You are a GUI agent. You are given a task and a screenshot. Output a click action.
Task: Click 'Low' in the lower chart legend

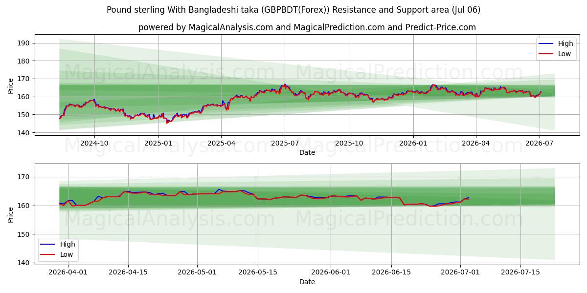pyautogui.click(x=67, y=254)
